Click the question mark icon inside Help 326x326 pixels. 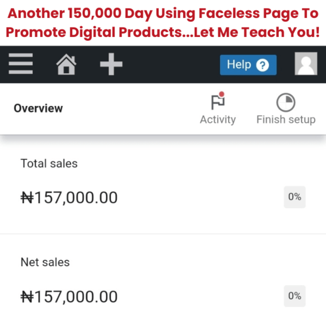pyautogui.click(x=262, y=65)
